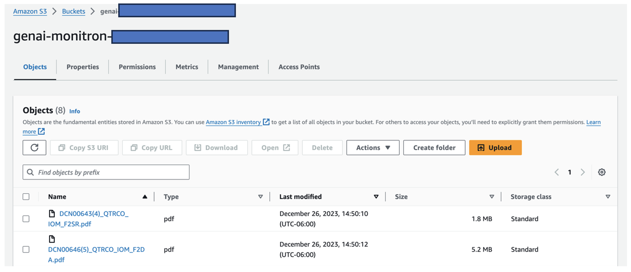Screen dimensions: 631x272
Task: Click the Create folder button
Action: [434, 148]
